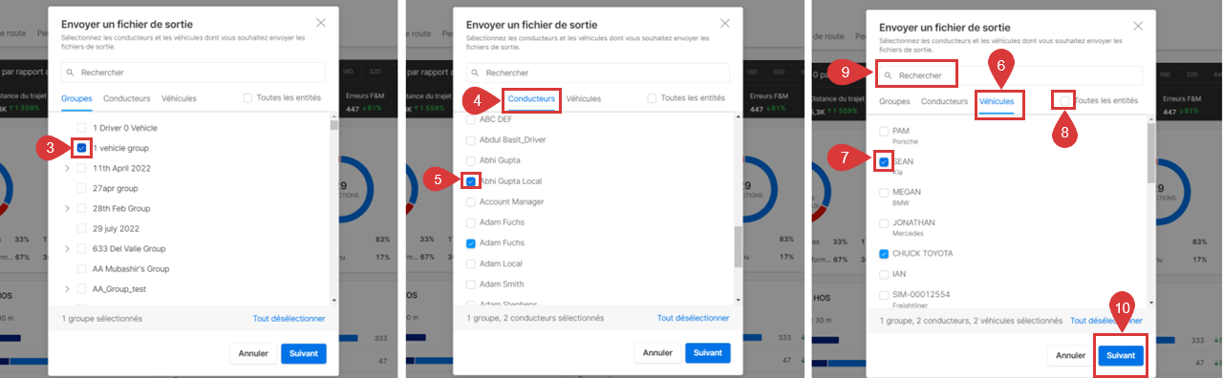Screen dimensions: 1223x378
Task: Tick the checkbox next to PAM Porsche
Action: (x=884, y=131)
